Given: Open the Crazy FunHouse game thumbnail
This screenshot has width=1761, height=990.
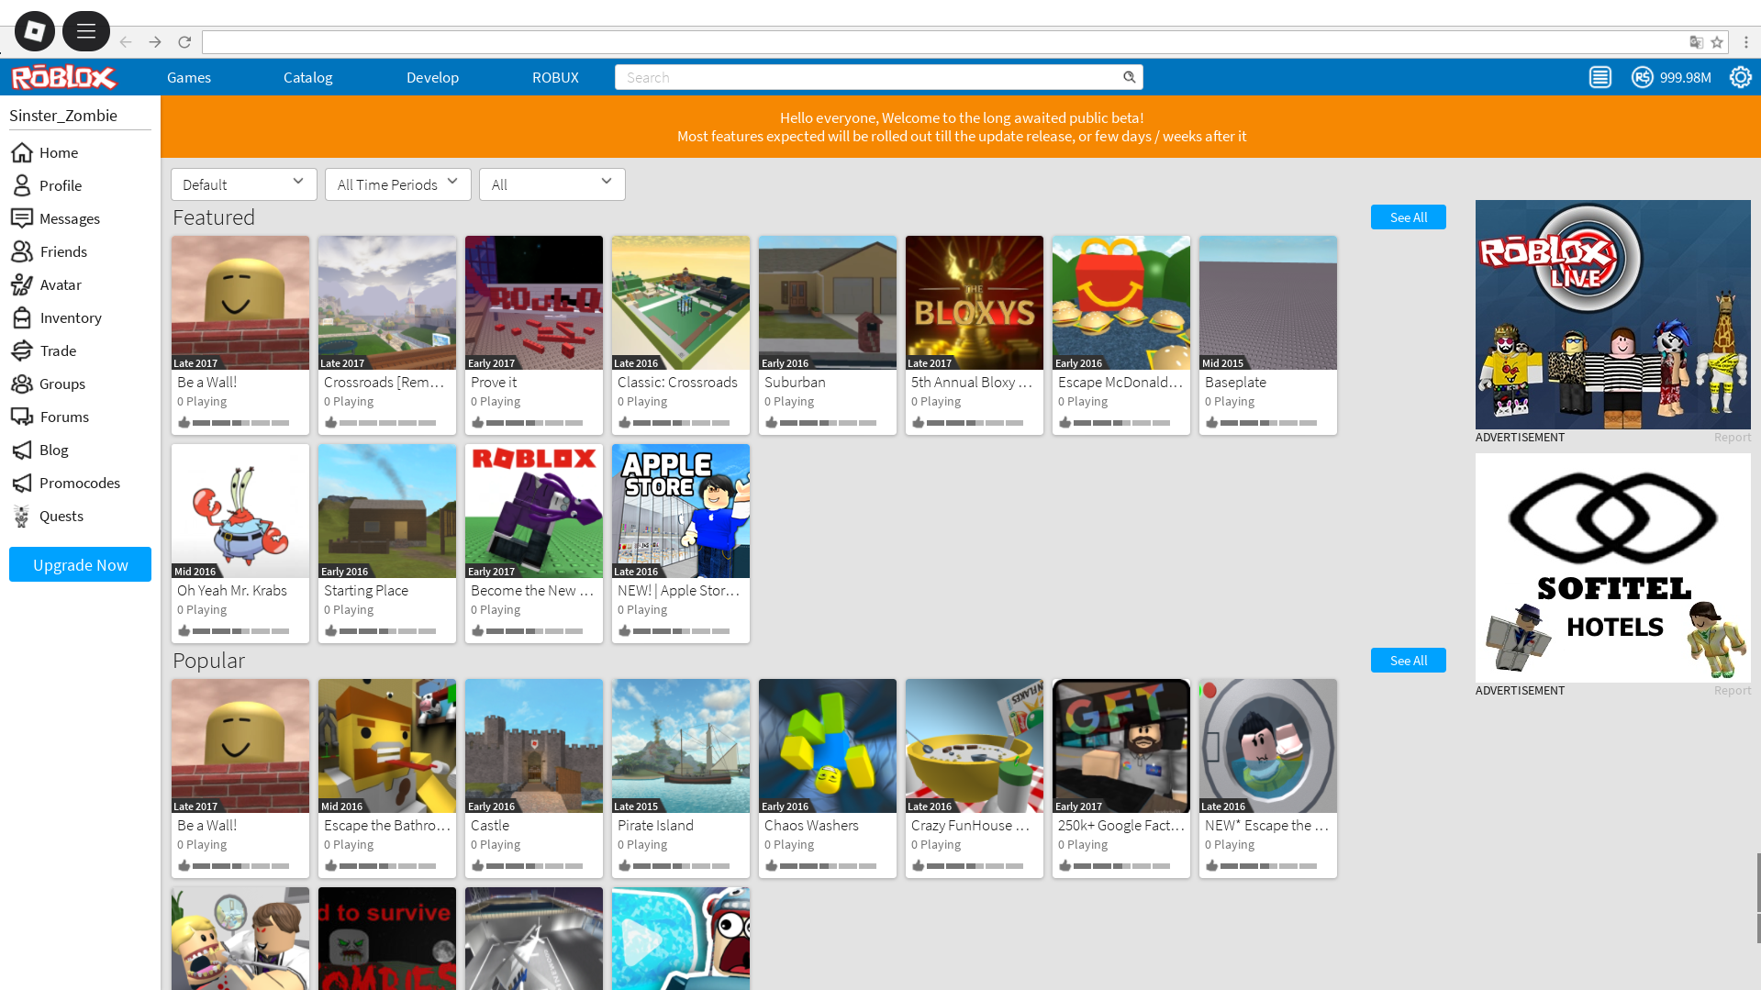Looking at the screenshot, I should (975, 746).
